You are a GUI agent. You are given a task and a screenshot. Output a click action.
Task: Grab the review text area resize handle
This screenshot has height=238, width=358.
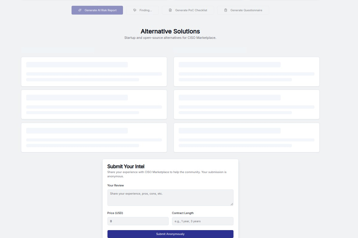tap(232, 204)
